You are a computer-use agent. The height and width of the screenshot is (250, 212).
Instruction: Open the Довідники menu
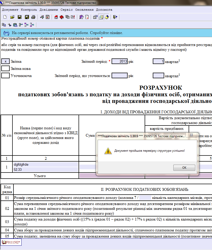49,10
